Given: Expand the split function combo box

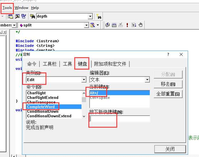Looking at the screenshot, I should click(x=86, y=25).
